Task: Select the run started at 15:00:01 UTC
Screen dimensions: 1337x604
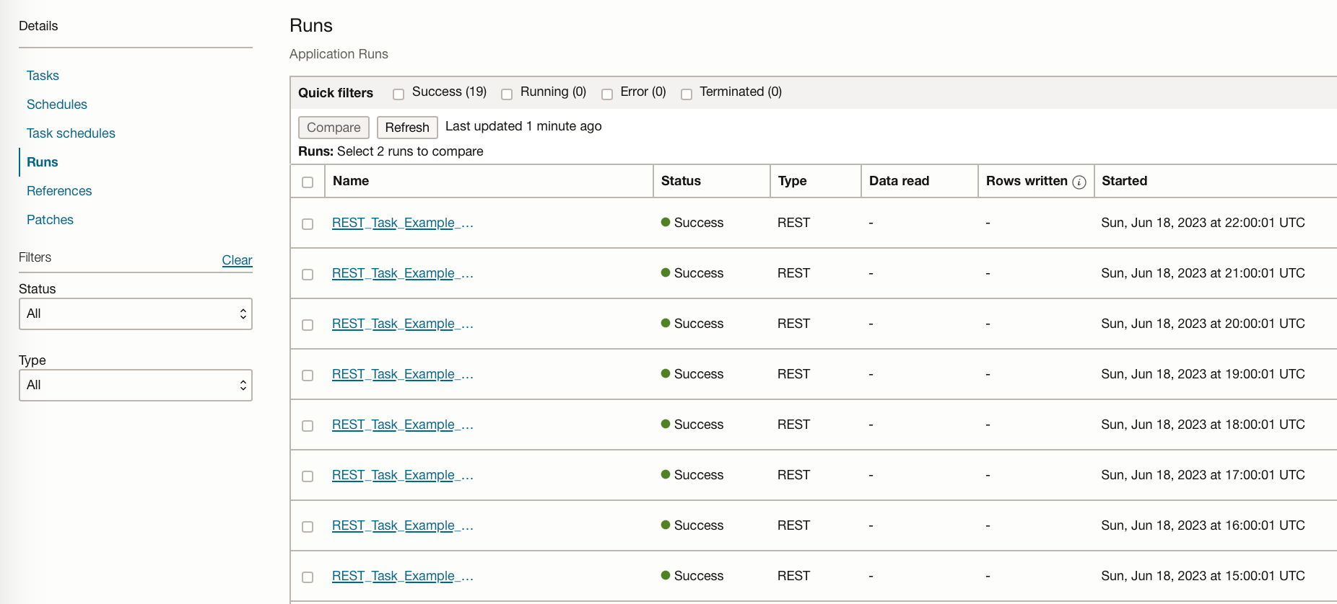Action: (308, 577)
